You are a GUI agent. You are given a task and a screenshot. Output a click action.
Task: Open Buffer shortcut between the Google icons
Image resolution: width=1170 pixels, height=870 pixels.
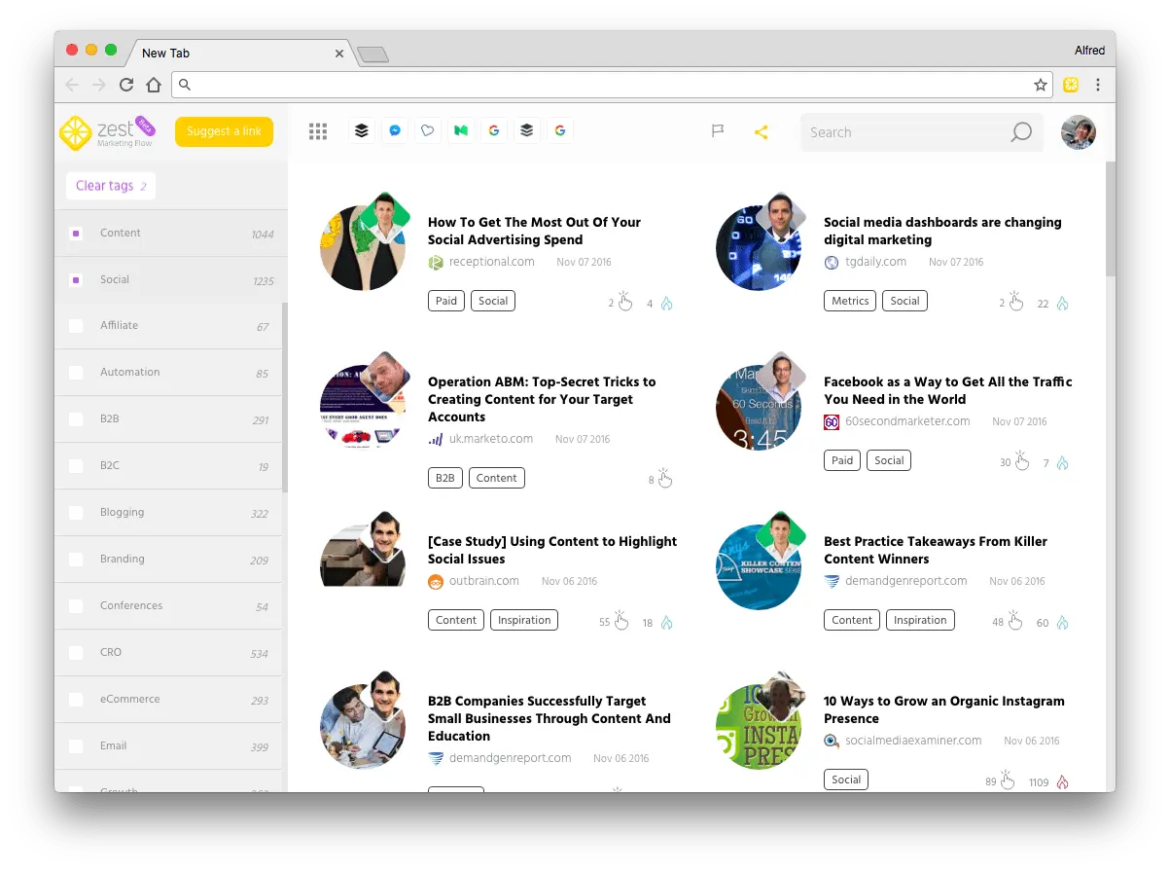(527, 130)
